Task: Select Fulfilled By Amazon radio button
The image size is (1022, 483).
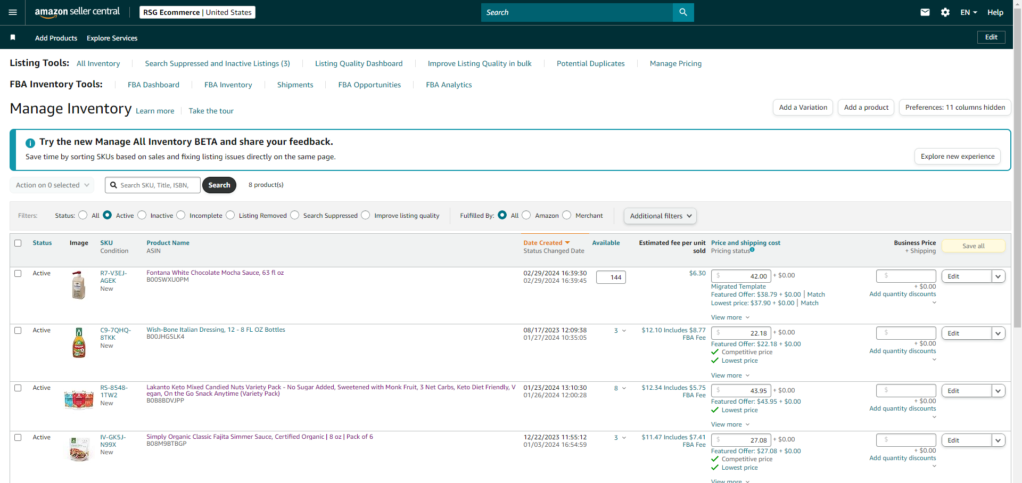Action: pos(526,215)
